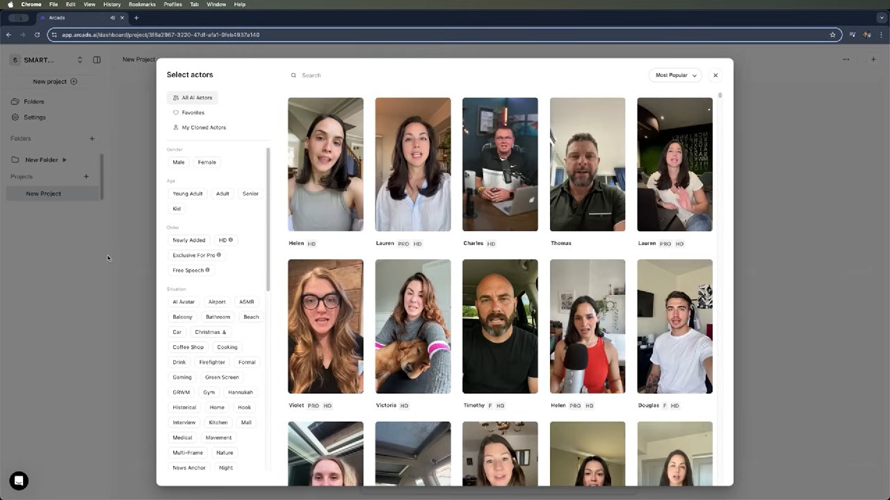This screenshot has height=500, width=890.
Task: Click the info icon beside Free Speech
Action: (207, 270)
